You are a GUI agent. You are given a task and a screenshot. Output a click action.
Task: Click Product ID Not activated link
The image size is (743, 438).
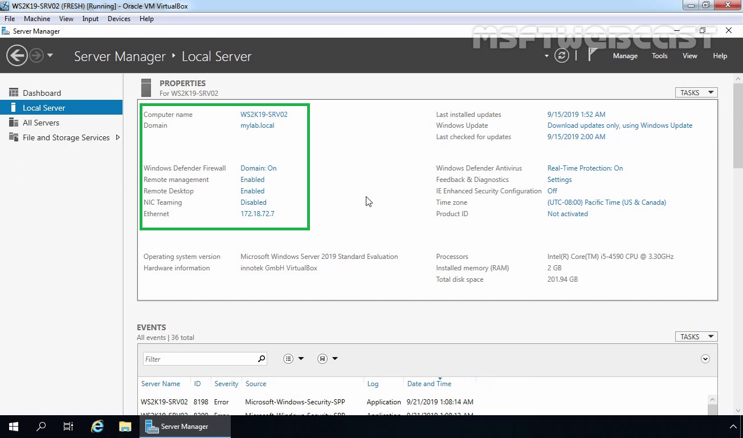(x=568, y=214)
